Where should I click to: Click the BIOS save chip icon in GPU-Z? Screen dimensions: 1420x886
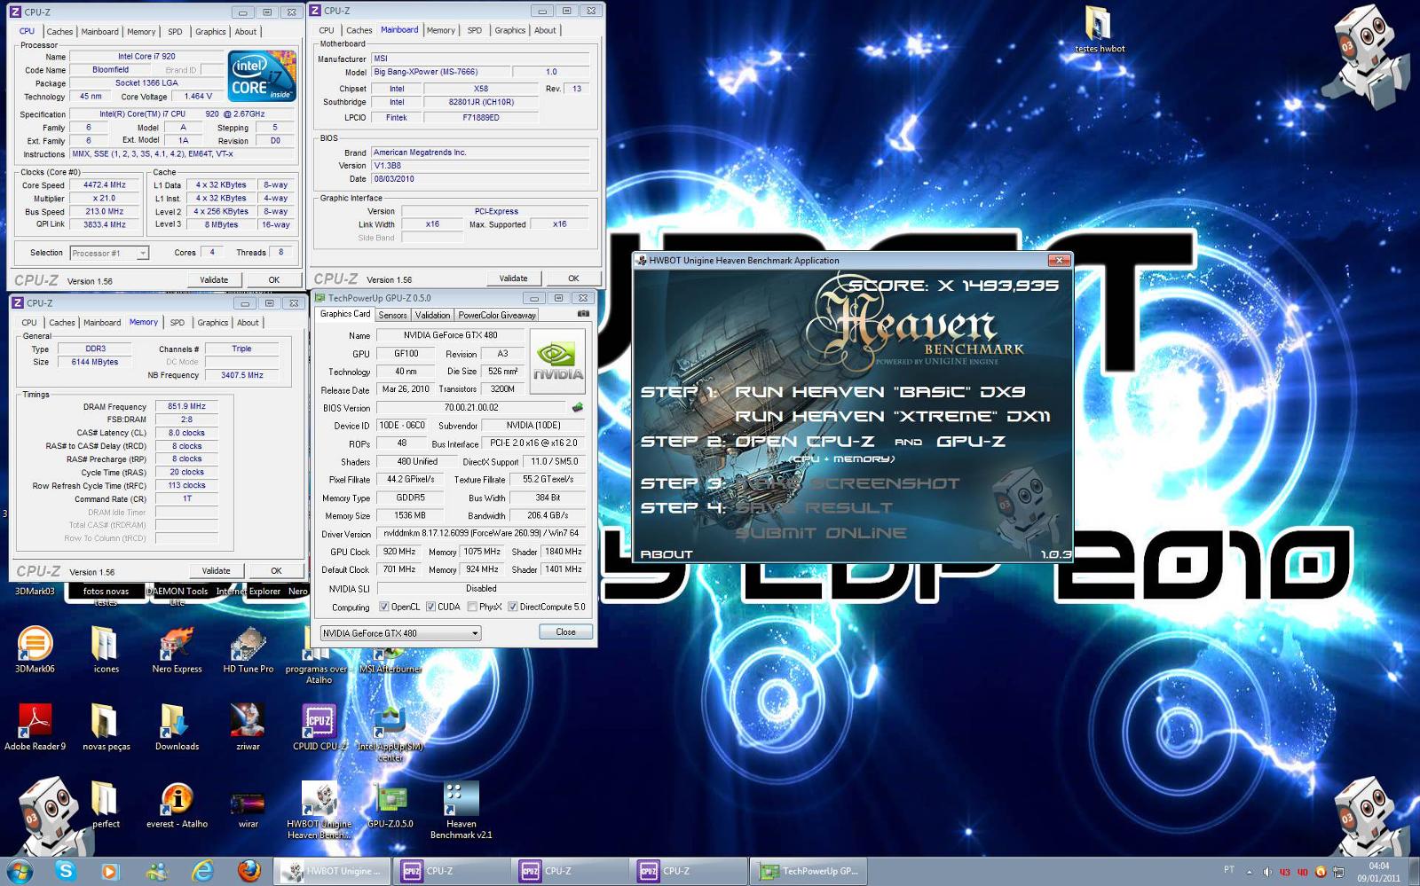tap(578, 407)
